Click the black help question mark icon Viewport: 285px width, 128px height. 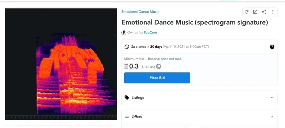pos(272,47)
